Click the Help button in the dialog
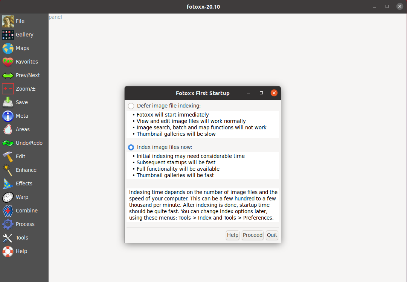This screenshot has width=407, height=282. point(233,235)
